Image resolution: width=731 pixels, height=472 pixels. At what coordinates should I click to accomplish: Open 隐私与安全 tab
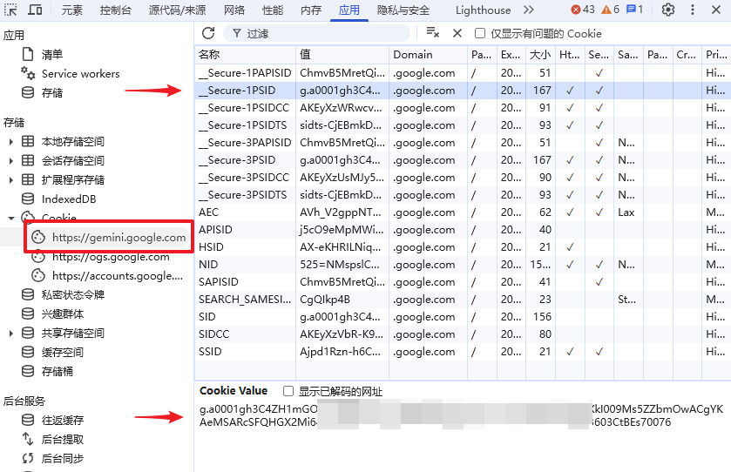(x=403, y=10)
